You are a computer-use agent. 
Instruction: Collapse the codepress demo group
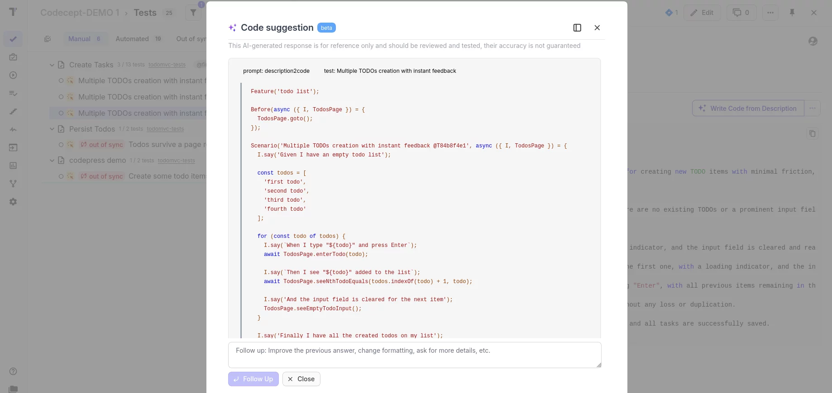click(52, 161)
